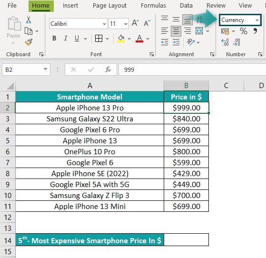Toggle Bottom Align button
The height and width of the screenshot is (258, 266).
click(187, 20)
